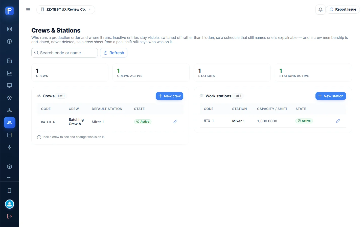Open the gear settings icon in sidebar

tap(10, 98)
